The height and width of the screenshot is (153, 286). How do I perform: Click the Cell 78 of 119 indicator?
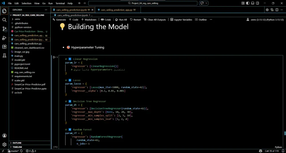(272, 151)
